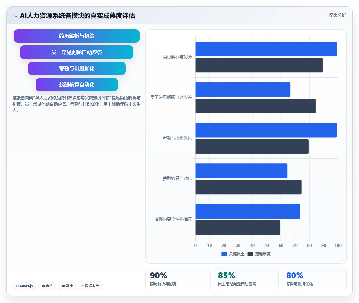Click the blue bar for 薪酬核算自动化

pyautogui.click(x=241, y=171)
